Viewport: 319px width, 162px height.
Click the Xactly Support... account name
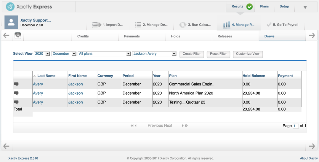pyautogui.click(x=36, y=20)
